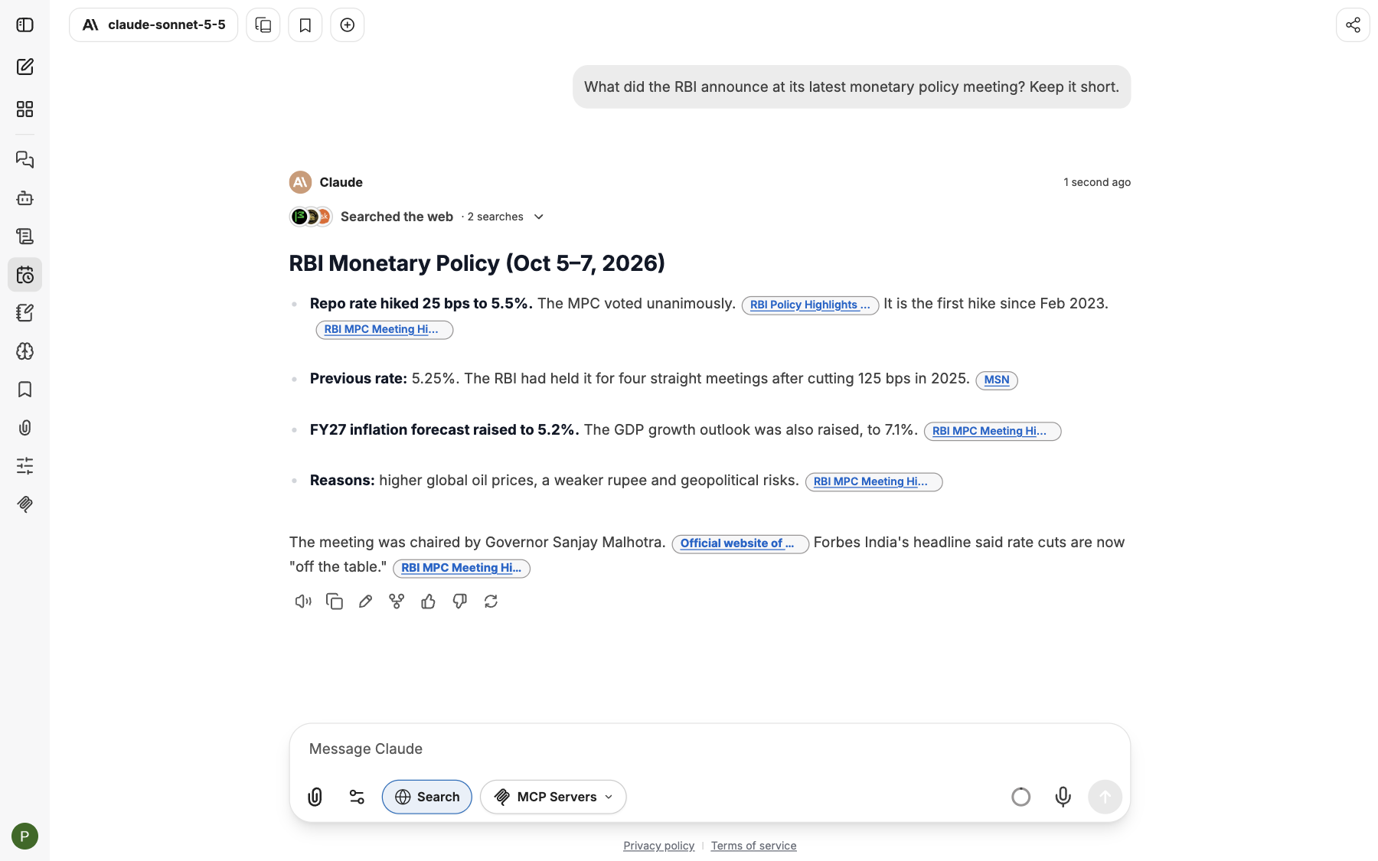The image size is (1378, 861).
Task: Toggle the Search web button
Action: coord(427,797)
